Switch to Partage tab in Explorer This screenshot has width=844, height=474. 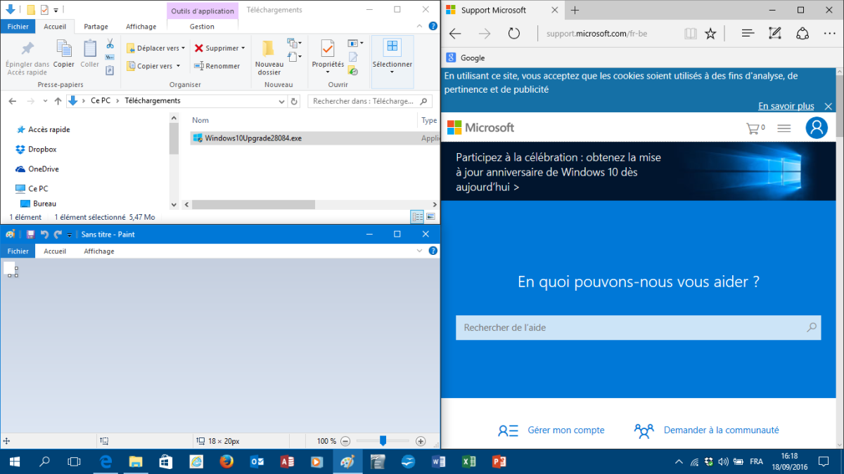pos(96,27)
